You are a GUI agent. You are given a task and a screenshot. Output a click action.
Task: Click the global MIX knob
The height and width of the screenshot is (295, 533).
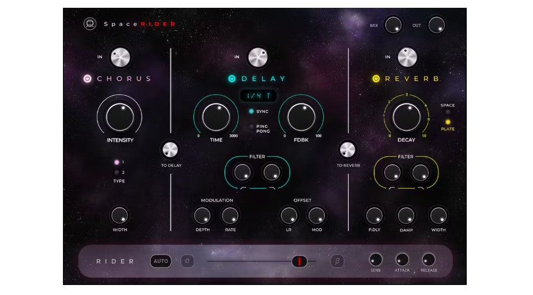coord(393,25)
